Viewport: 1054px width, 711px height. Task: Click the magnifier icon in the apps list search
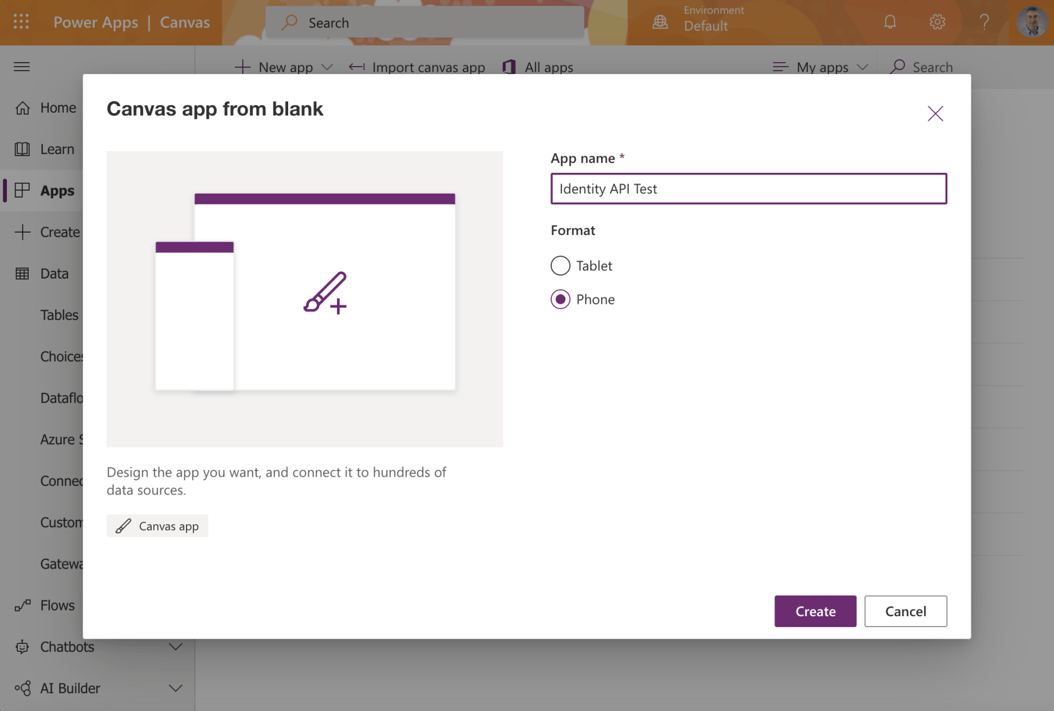point(897,67)
